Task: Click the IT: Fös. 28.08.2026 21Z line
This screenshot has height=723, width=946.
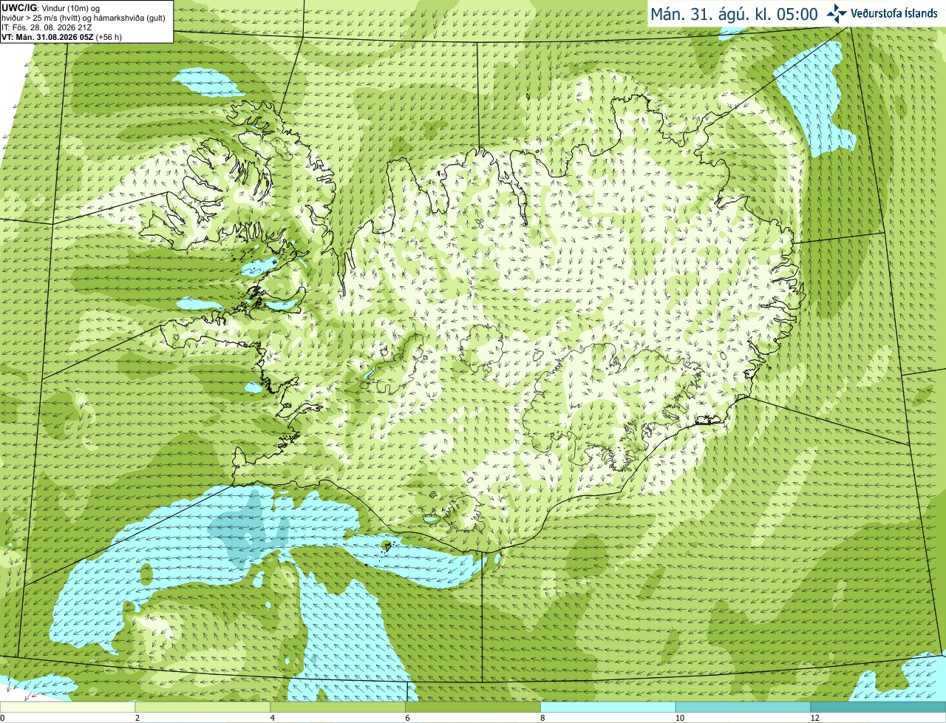Action: tap(47, 27)
